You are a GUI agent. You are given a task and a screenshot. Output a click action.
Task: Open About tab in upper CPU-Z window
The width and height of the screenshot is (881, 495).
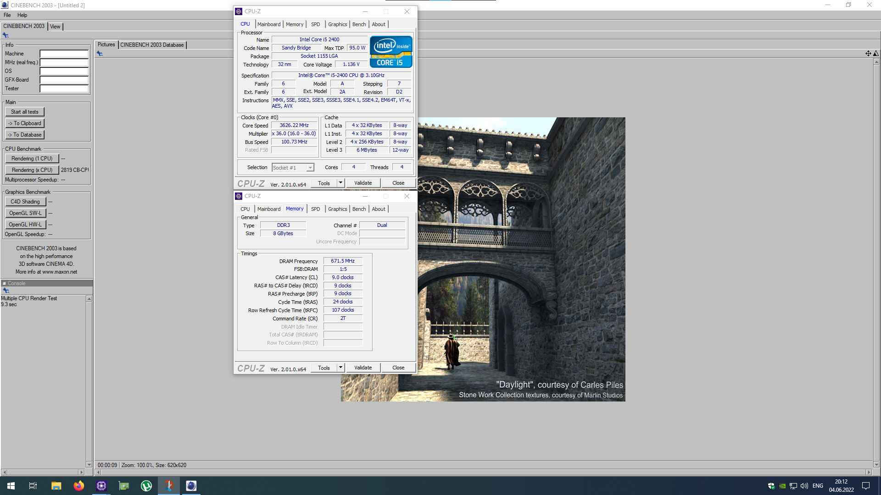pos(379,24)
